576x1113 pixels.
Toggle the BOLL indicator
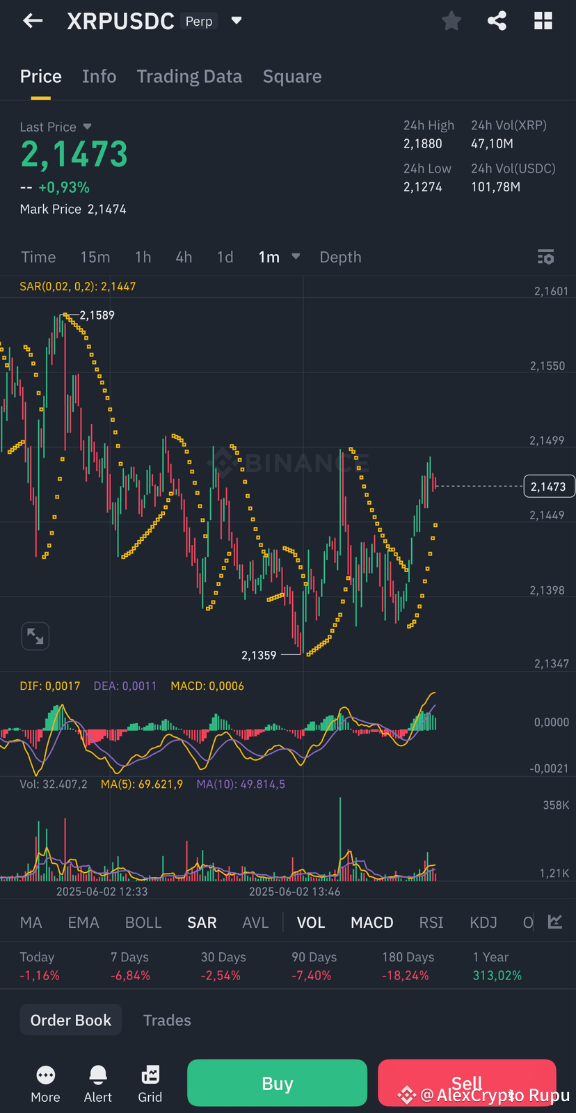[x=143, y=922]
